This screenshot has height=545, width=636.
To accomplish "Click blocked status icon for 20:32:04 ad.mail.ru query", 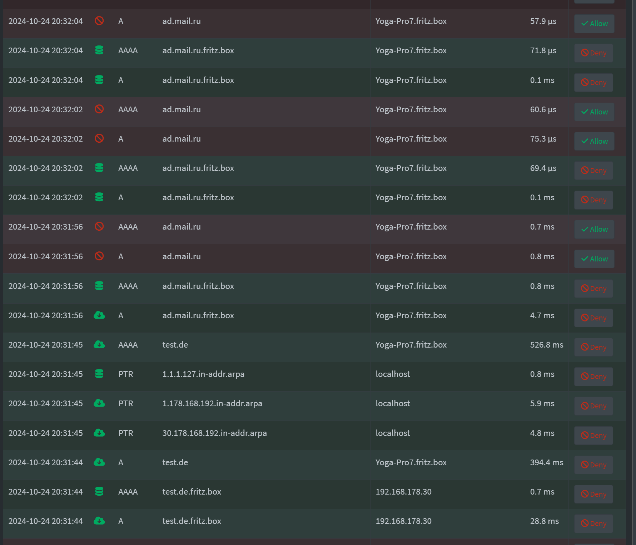I will pyautogui.click(x=99, y=21).
